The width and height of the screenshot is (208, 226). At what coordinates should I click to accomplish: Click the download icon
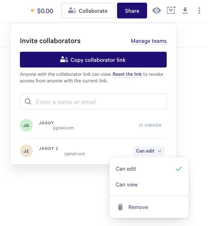(185, 10)
